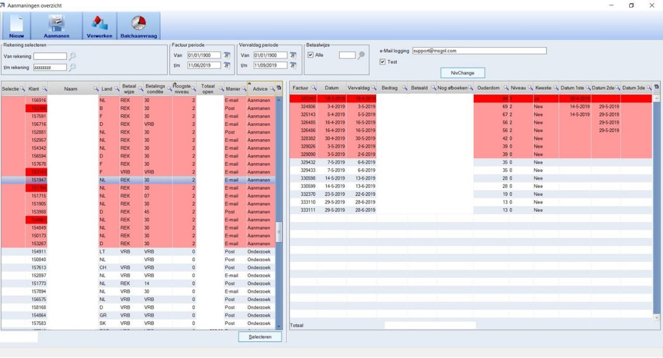Image resolution: width=663 pixels, height=358 pixels.
Task: Select invoice row 329432
Action: click(470, 162)
